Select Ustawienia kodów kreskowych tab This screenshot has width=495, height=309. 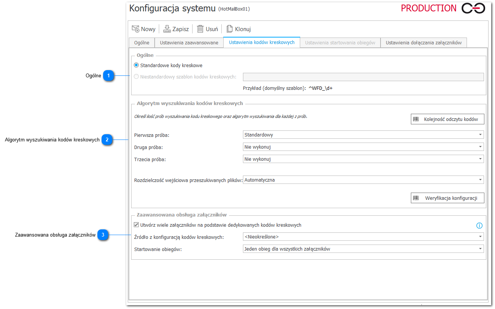click(262, 42)
